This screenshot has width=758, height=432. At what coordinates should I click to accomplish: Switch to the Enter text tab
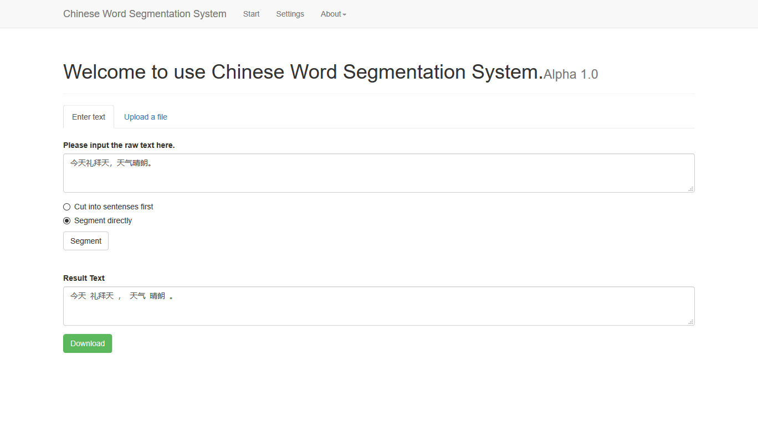[x=89, y=117]
